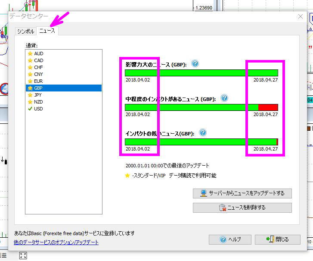Click the fullscreen expand icon at bottom left

(23, 256)
